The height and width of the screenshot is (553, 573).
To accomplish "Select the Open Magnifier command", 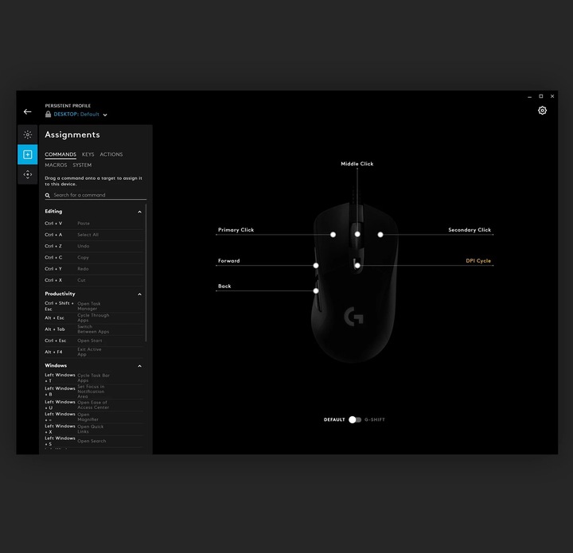I will pos(94,417).
